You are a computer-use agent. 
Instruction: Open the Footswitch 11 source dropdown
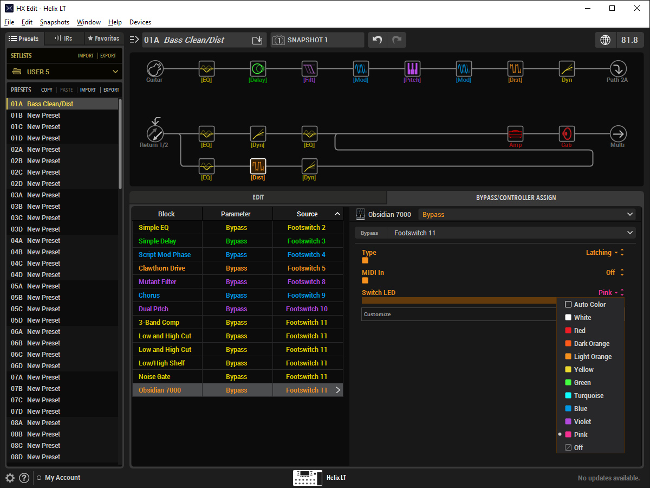tap(511, 233)
